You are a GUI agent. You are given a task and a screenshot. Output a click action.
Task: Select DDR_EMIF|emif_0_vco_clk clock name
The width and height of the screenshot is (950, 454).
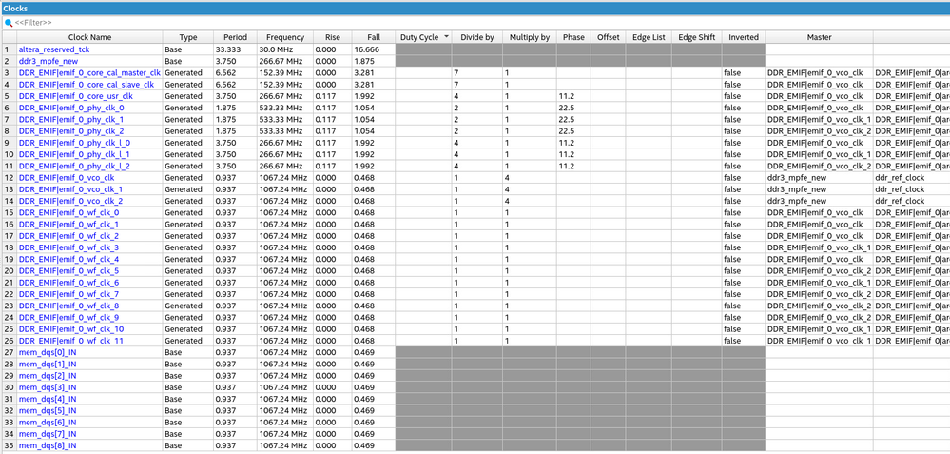coord(66,178)
